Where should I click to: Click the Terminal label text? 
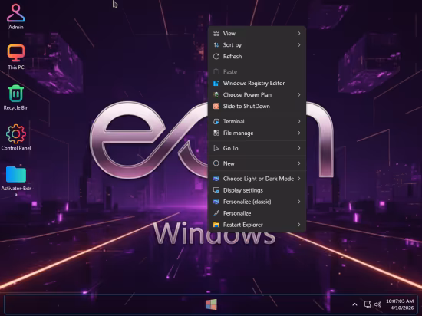[233, 121]
